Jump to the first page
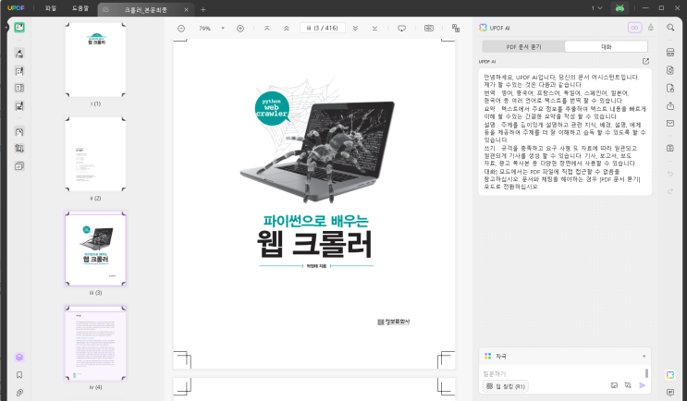Viewport: 687px width, 401px height. 267,28
